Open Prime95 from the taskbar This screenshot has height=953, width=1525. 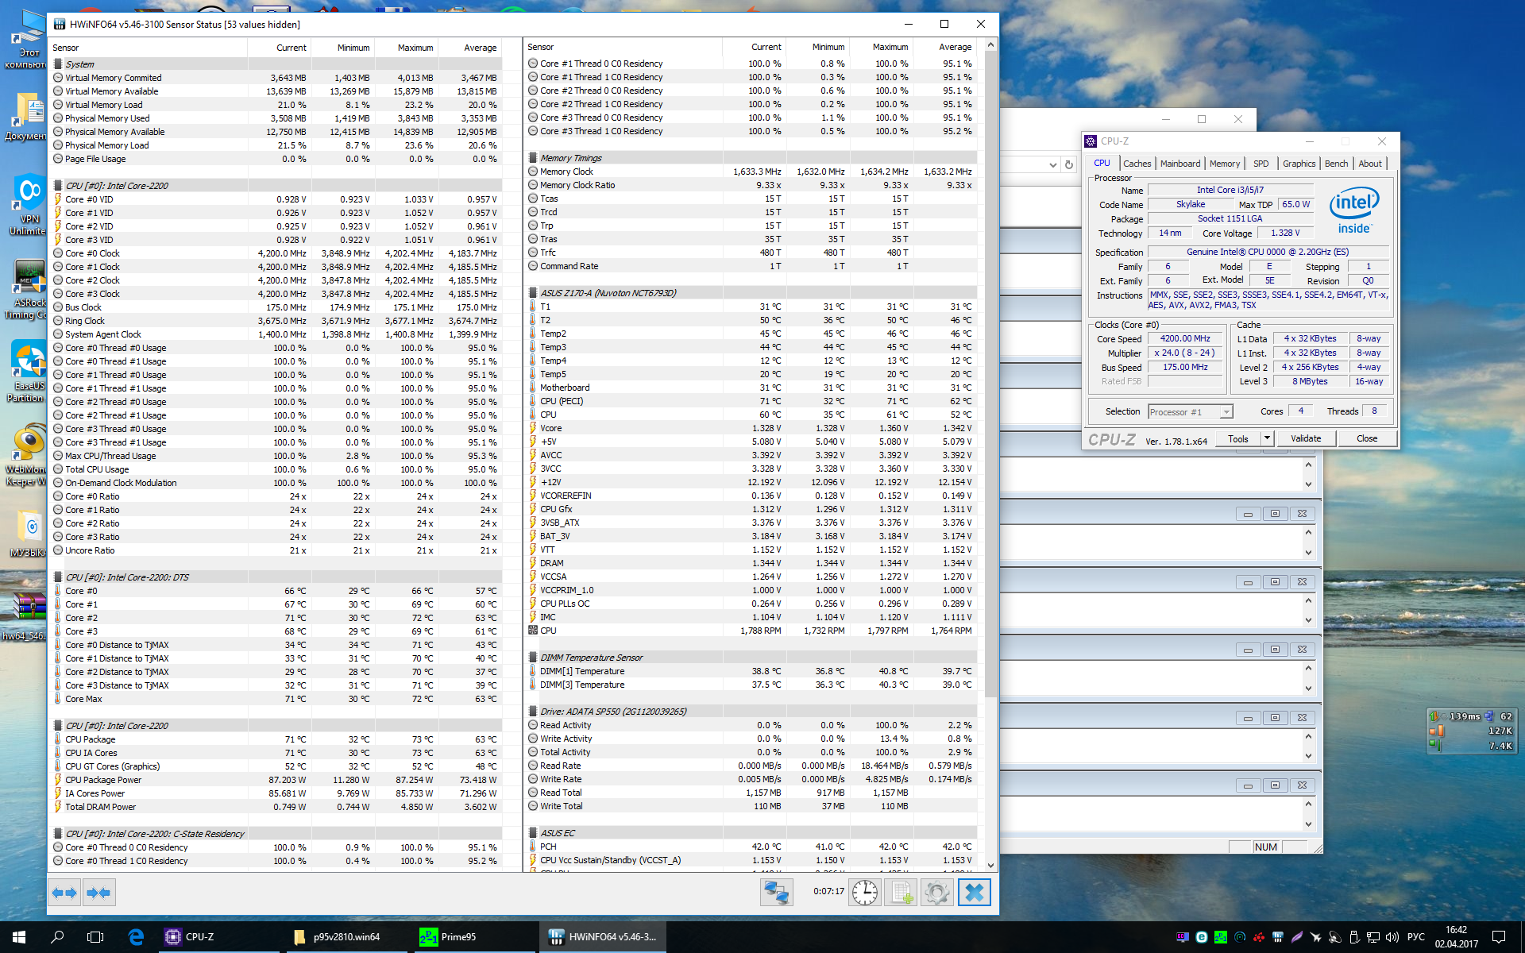pos(450,937)
